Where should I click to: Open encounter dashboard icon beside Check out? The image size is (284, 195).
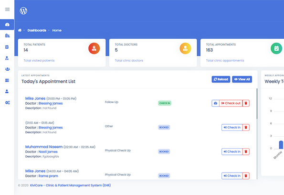215,103
